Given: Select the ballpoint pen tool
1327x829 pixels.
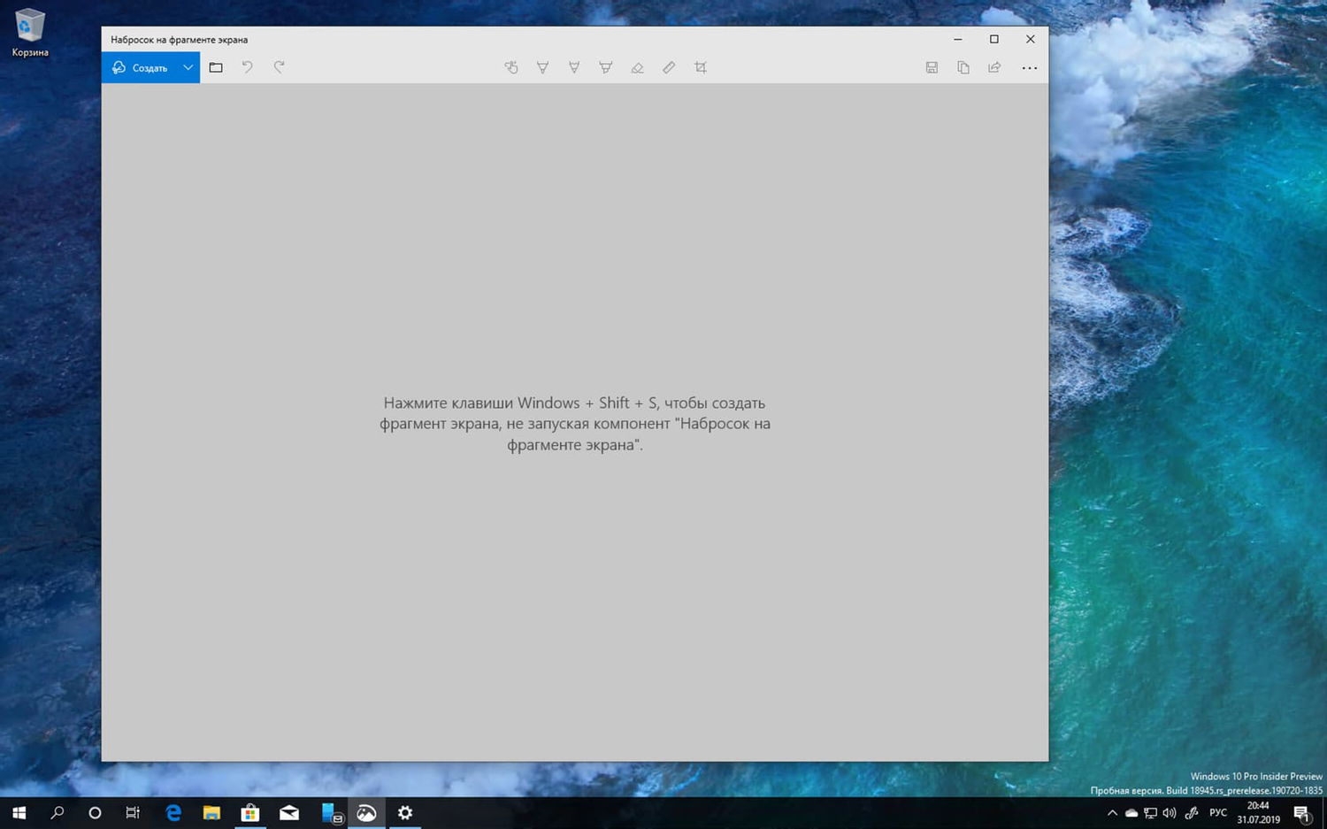Looking at the screenshot, I should click(543, 67).
